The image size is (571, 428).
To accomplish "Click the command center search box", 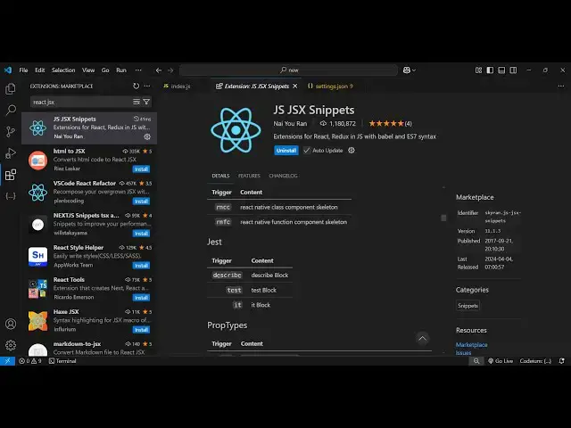I will click(x=288, y=70).
